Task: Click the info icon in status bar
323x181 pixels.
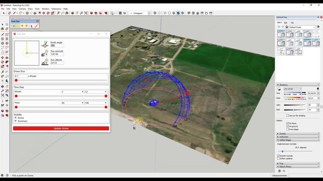Action: 7,175
